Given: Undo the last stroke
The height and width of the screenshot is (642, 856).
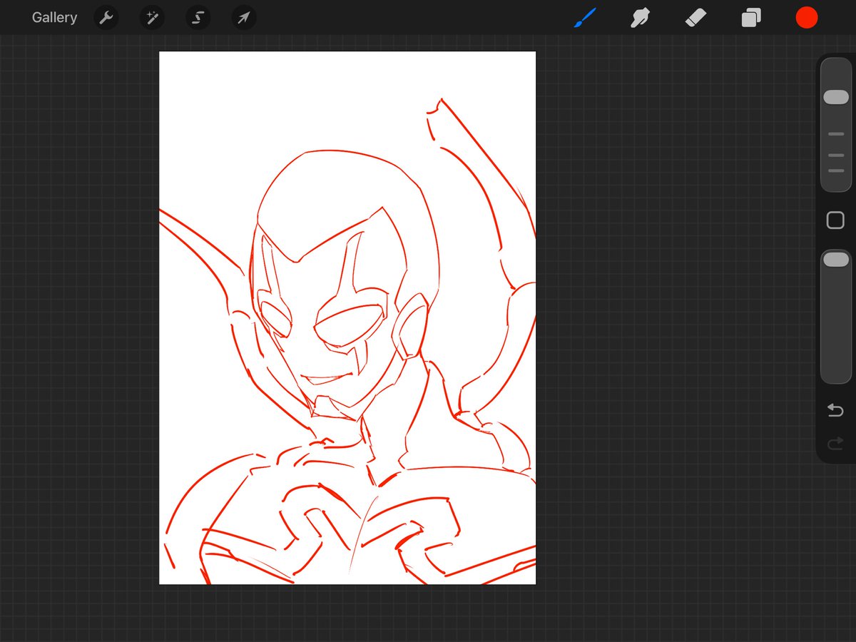Looking at the screenshot, I should tap(835, 410).
